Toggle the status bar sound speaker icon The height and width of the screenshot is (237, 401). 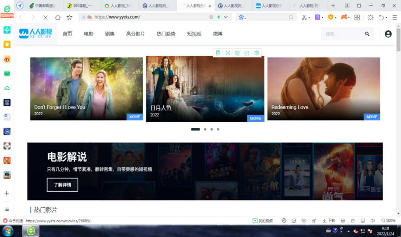click(373, 221)
